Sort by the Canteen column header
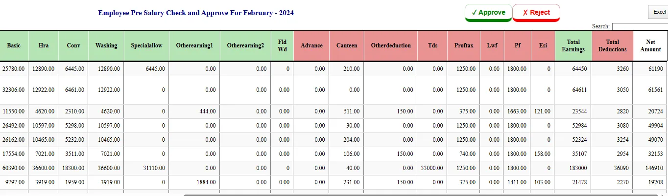This screenshot has width=668, height=196. [x=347, y=45]
